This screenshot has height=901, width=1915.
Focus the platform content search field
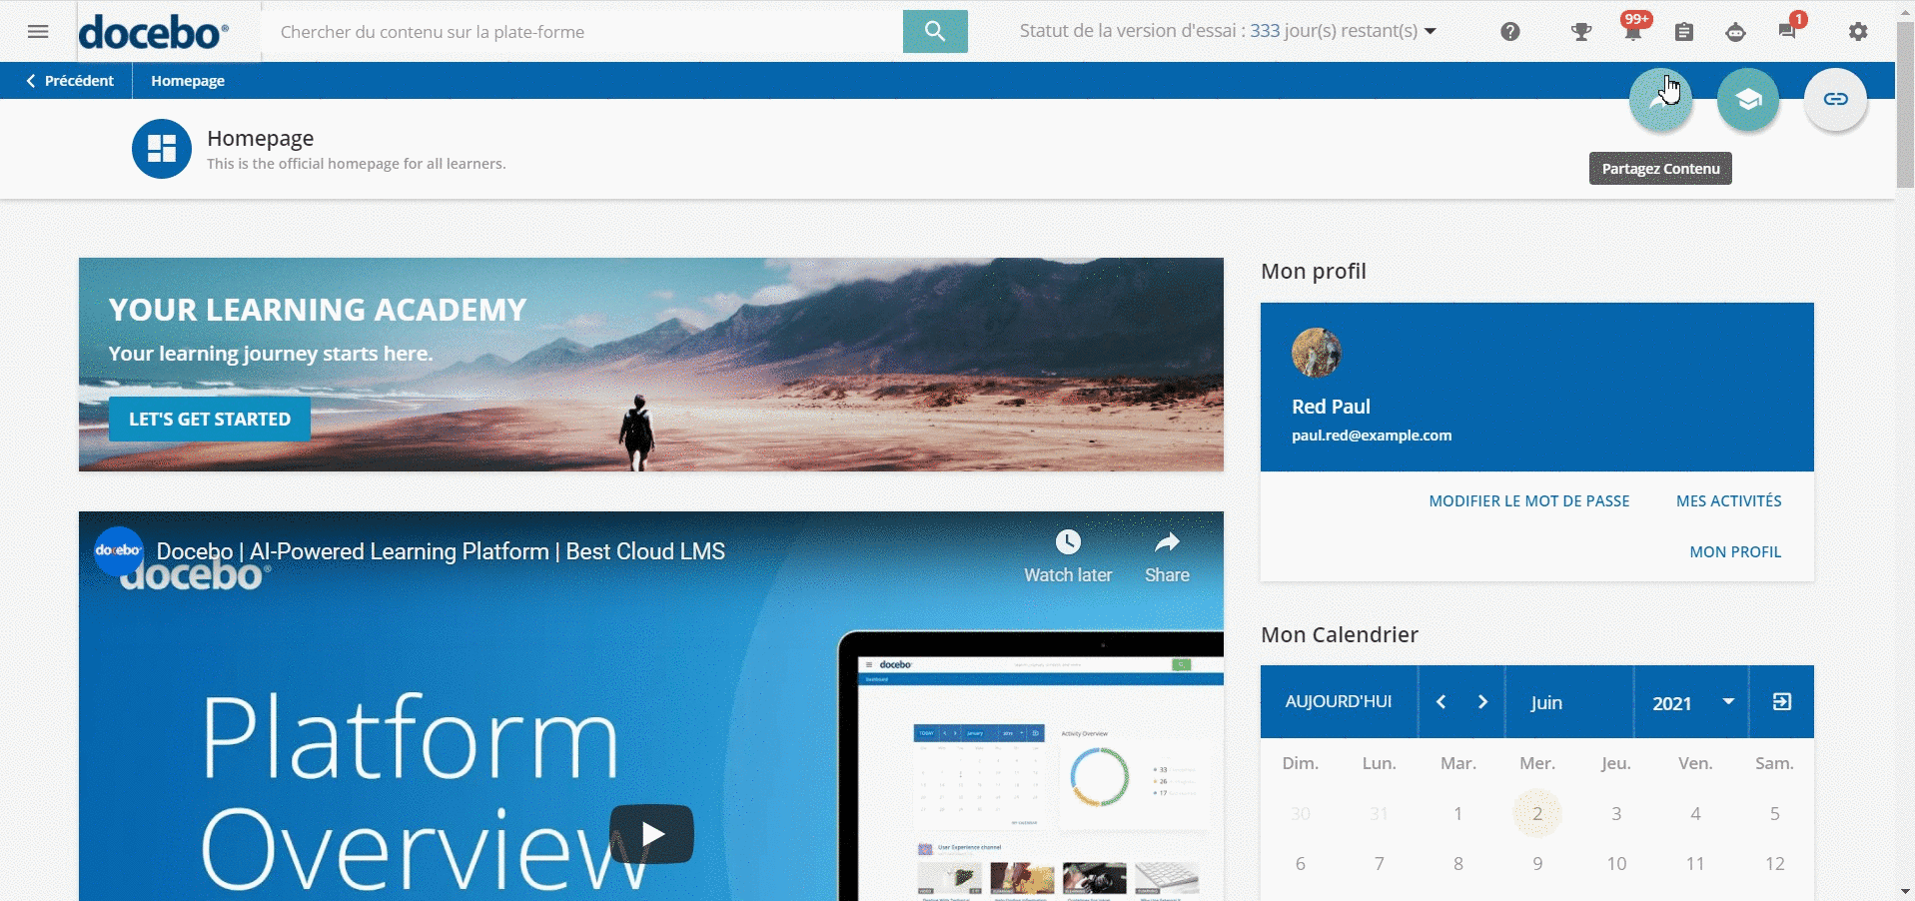click(x=584, y=32)
